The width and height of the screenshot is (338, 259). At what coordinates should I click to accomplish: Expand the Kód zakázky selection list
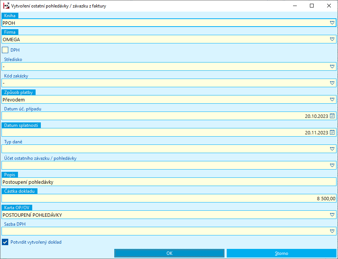tap(332, 83)
